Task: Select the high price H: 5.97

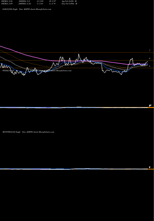Action: point(53,1)
